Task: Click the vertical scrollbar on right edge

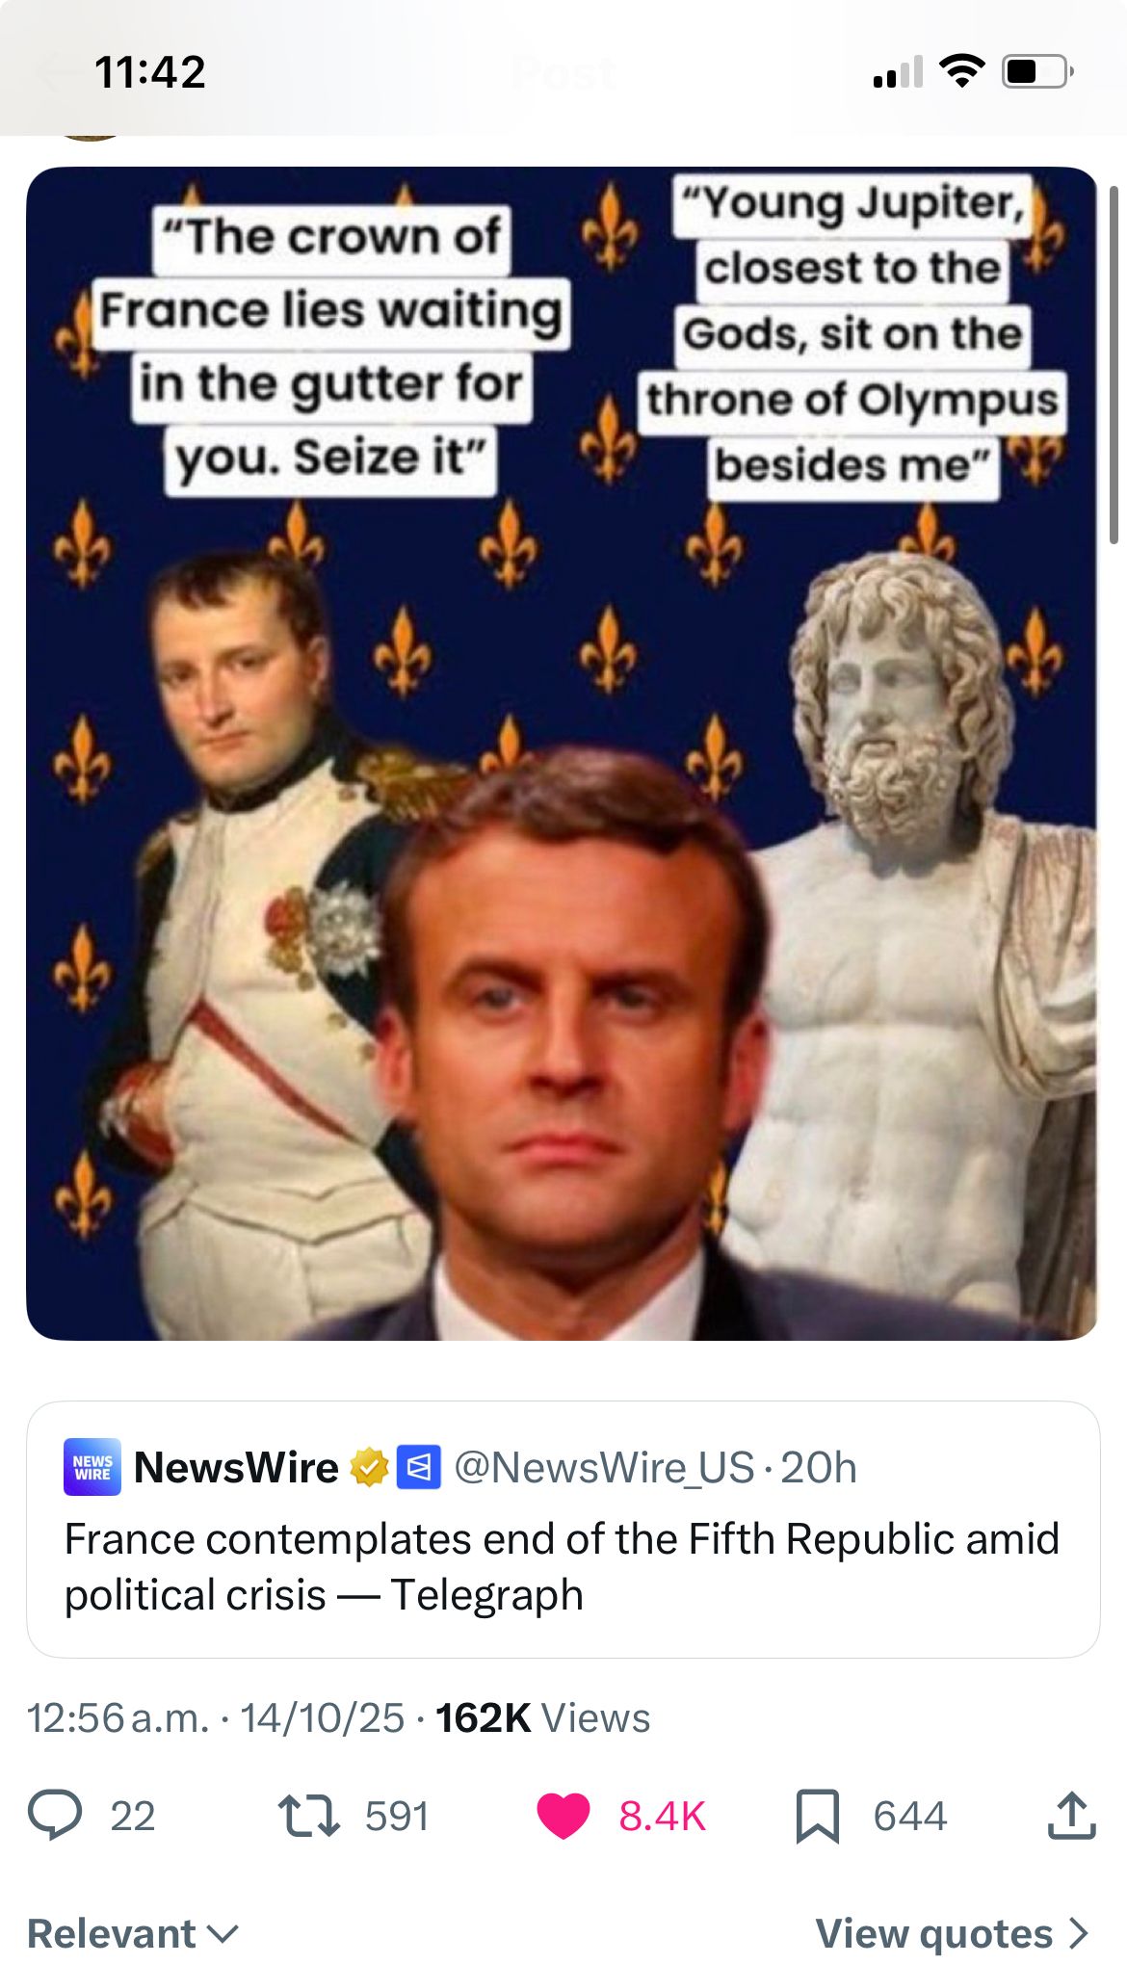Action: coord(1114,366)
